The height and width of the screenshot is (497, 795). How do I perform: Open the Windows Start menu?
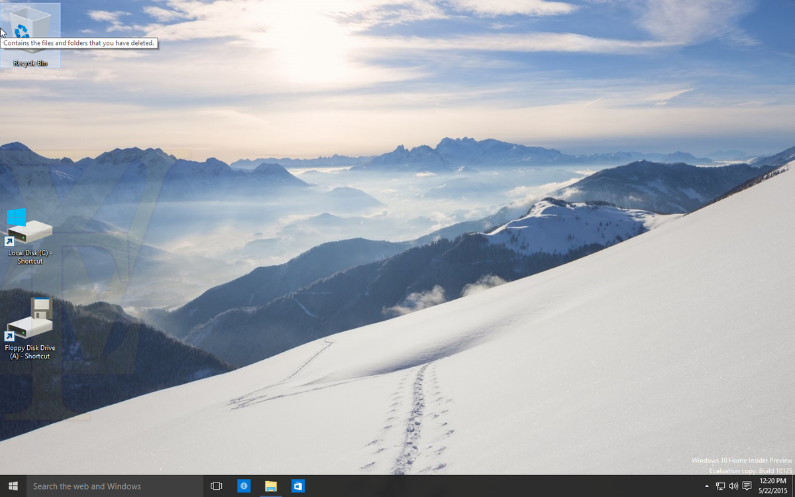[x=13, y=486]
